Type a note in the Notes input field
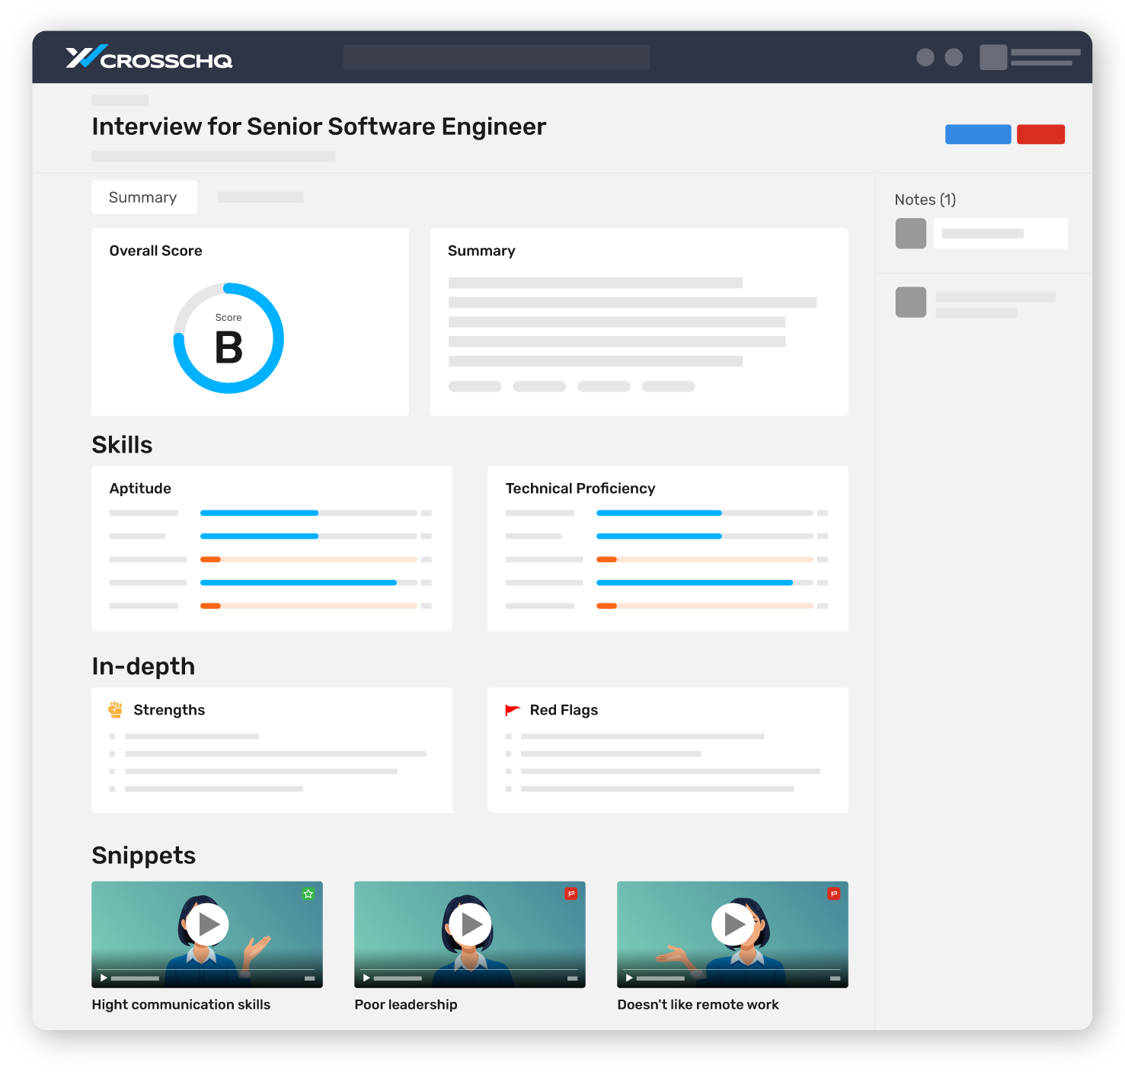1125x1072 pixels. click(1000, 234)
